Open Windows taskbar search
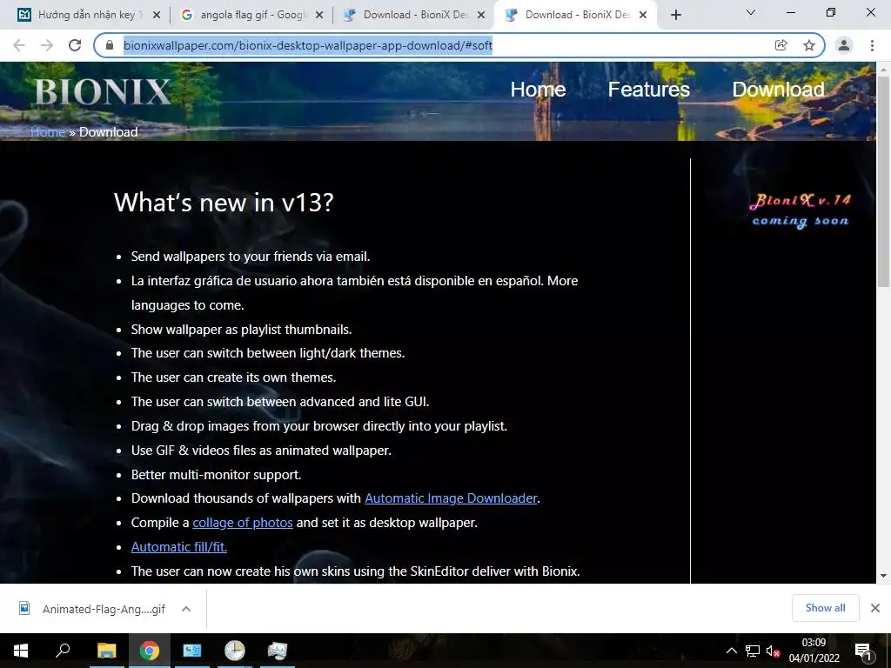Image resolution: width=891 pixels, height=668 pixels. click(x=63, y=651)
